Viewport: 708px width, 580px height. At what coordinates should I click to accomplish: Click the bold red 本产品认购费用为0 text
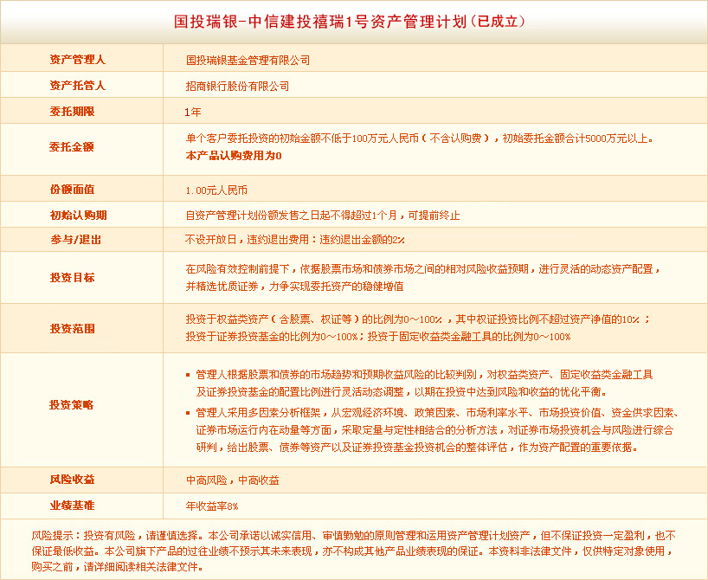click(234, 156)
